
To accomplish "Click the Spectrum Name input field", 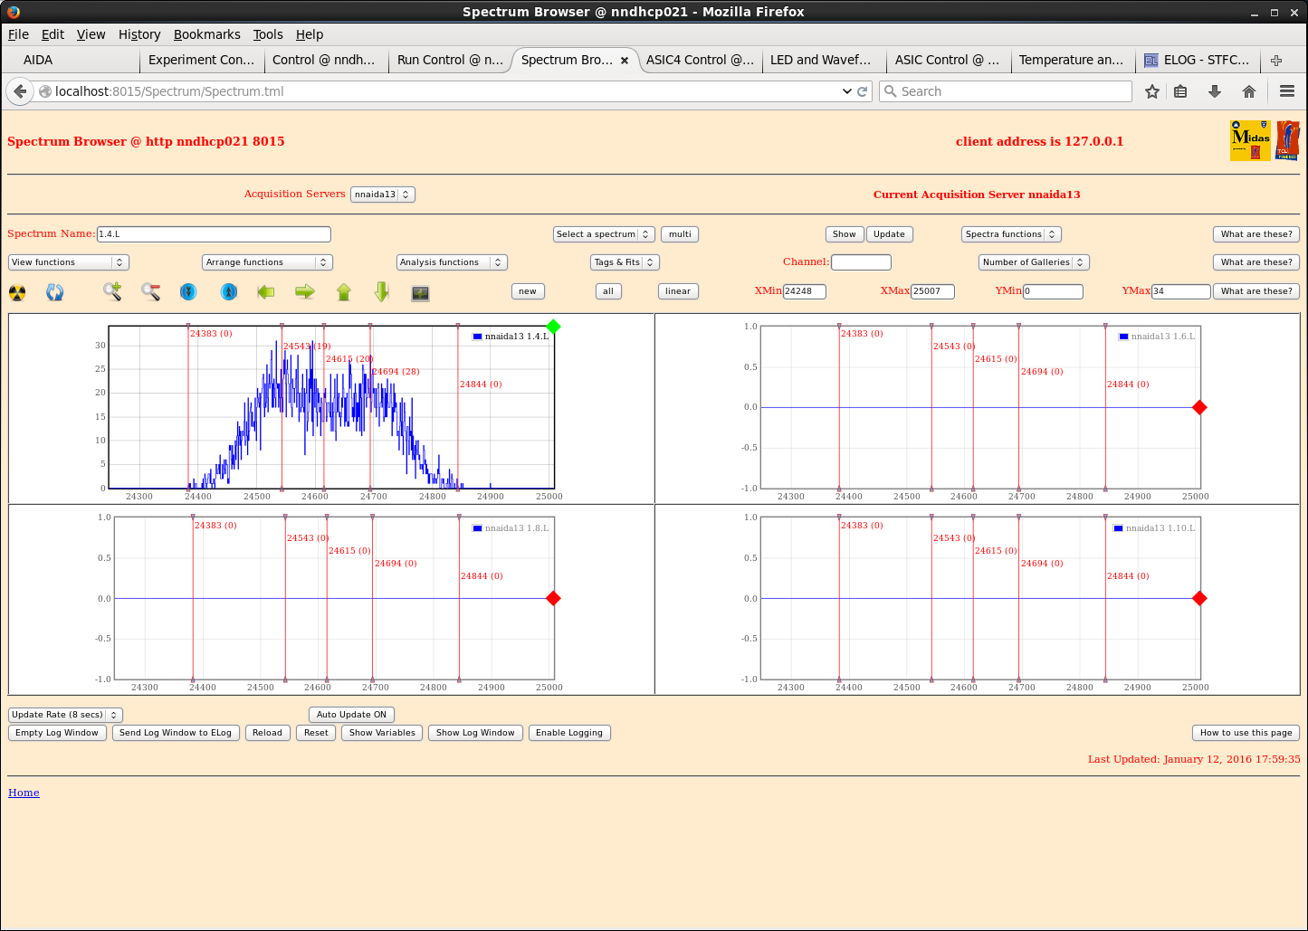I will (x=214, y=234).
